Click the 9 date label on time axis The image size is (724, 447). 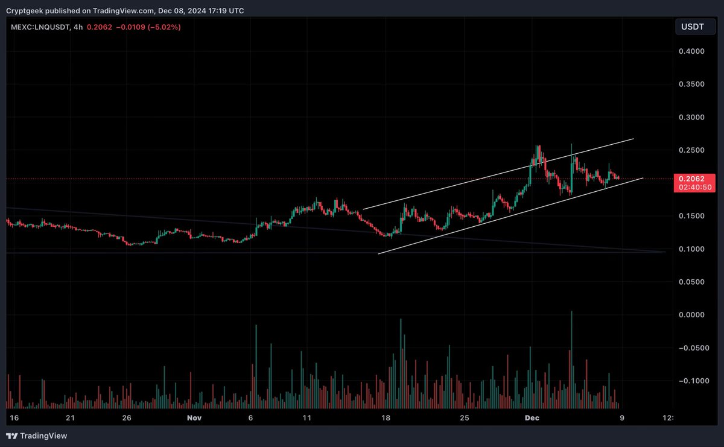(621, 417)
